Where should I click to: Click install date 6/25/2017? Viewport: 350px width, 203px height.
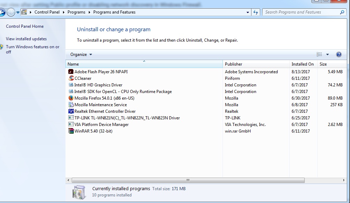click(x=301, y=118)
